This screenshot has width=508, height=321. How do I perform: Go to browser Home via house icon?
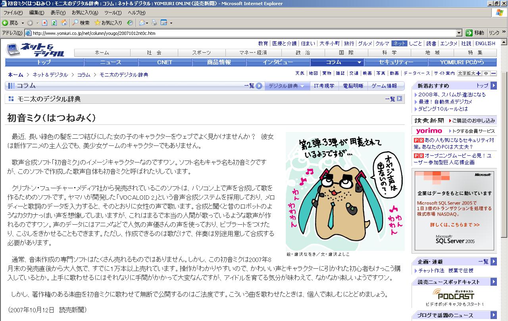click(x=64, y=23)
